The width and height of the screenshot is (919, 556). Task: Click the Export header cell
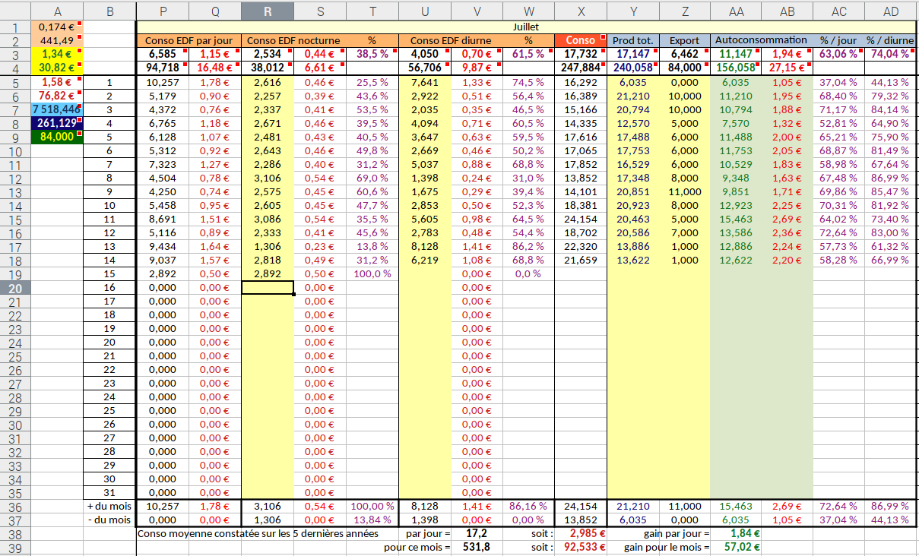tap(684, 40)
